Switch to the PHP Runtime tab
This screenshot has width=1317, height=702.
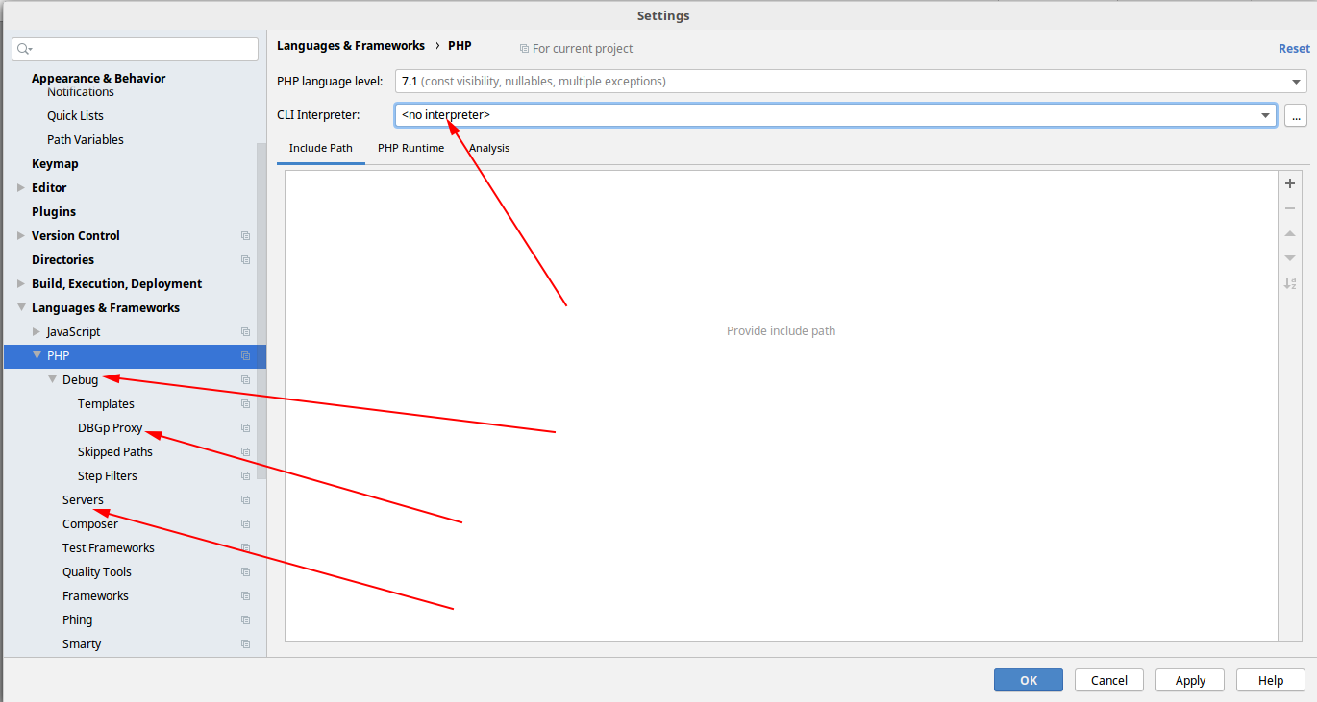coord(410,149)
